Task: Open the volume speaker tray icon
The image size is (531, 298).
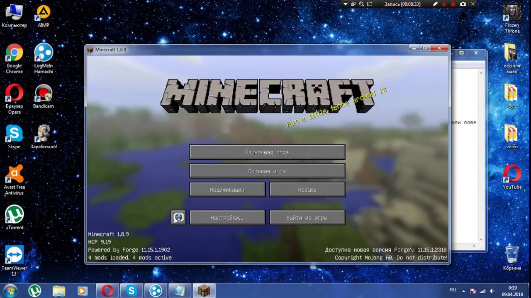Action: (x=492, y=291)
